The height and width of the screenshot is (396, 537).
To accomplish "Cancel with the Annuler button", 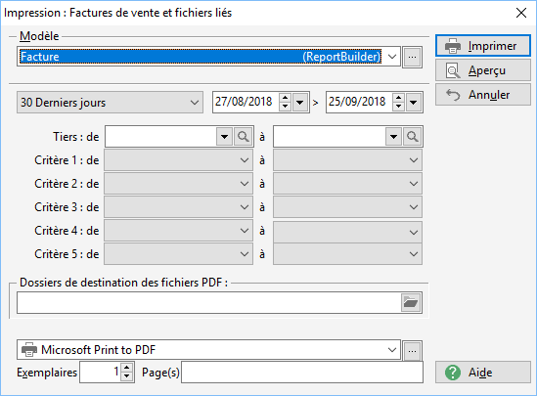I will [483, 95].
